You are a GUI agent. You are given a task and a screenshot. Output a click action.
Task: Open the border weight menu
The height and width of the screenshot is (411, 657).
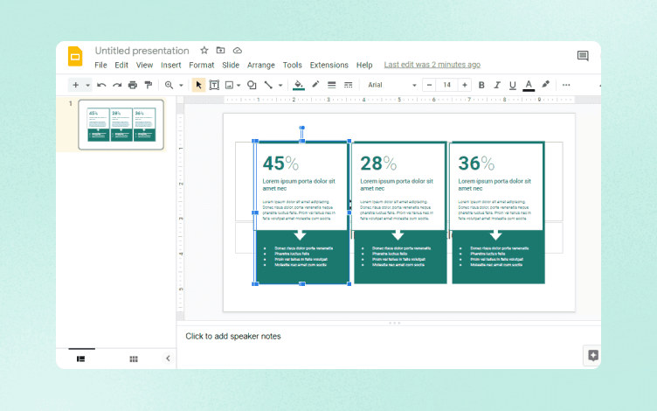click(331, 85)
